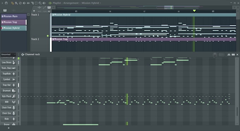Image resolution: width=240 pixels, height=131 pixels.
Task: Toggle Drumset channel select light
Action: pos(18,91)
